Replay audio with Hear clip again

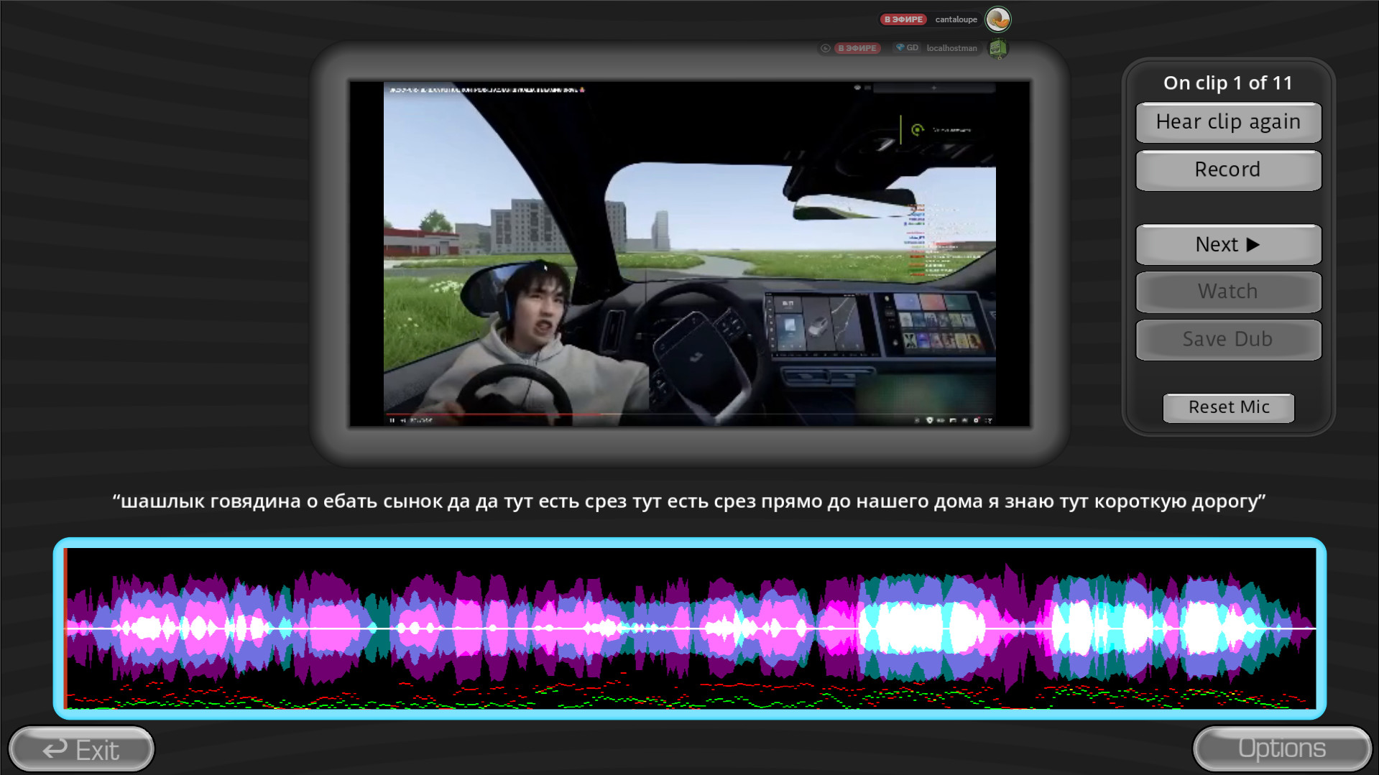tap(1228, 122)
